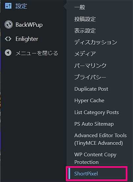Click the collapse menu arrow icon
Viewport: 133px width, 182px height.
pyautogui.click(x=8, y=53)
